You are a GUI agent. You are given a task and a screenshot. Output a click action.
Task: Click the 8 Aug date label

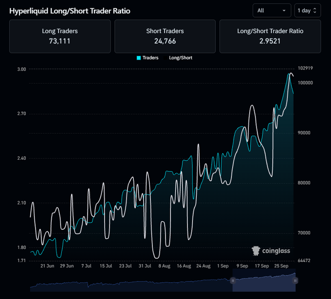pos(165,266)
